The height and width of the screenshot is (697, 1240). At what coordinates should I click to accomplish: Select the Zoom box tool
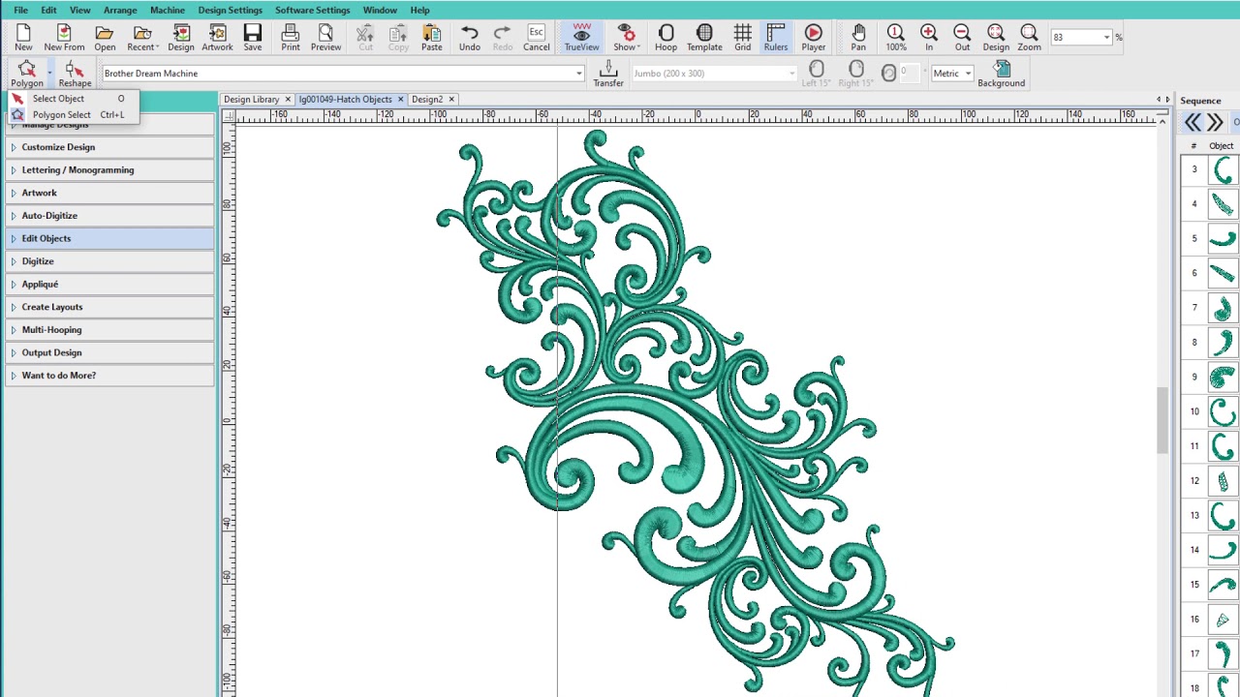pyautogui.click(x=1029, y=38)
